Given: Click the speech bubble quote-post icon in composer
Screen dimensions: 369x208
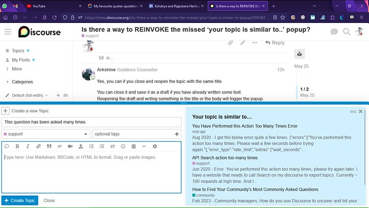Looking at the screenshot, I should pyautogui.click(x=6, y=147).
